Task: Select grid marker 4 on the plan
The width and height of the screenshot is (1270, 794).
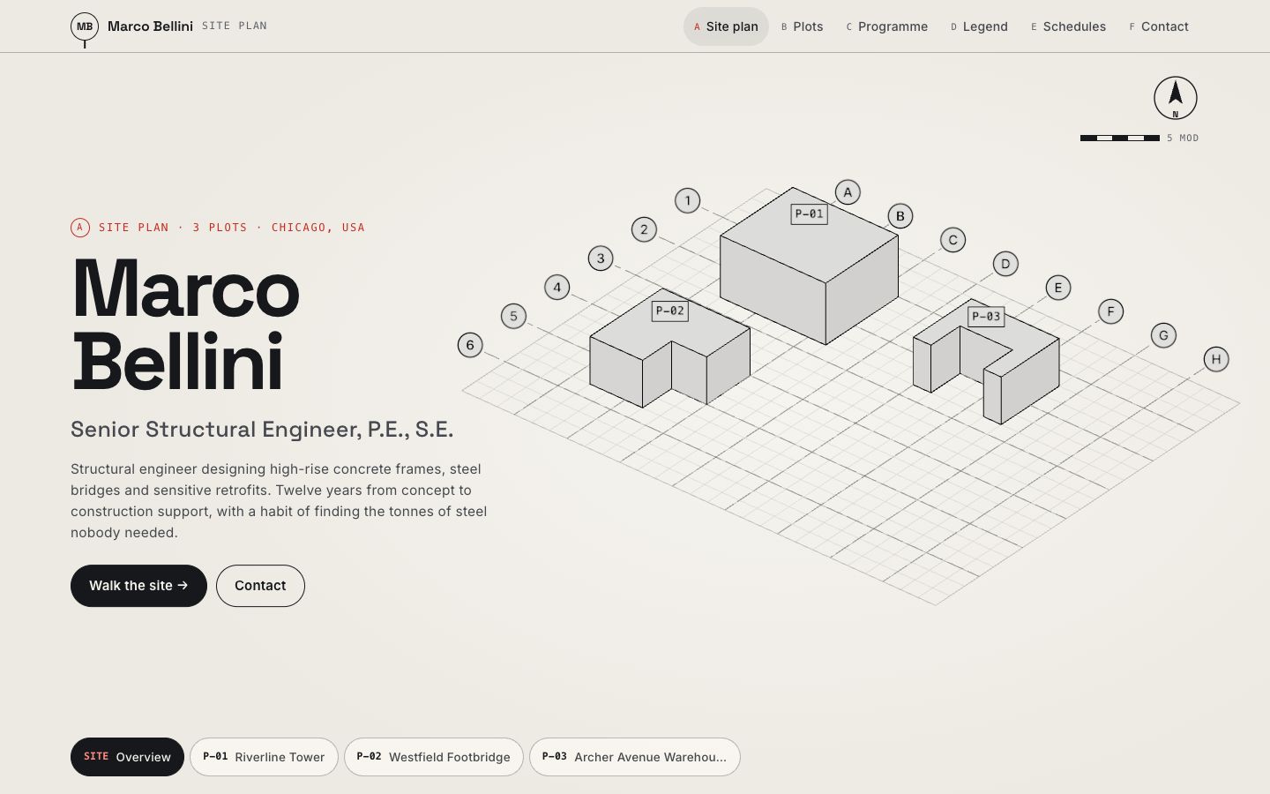Action: click(x=557, y=287)
